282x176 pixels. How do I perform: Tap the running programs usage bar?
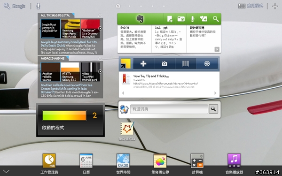64,115
